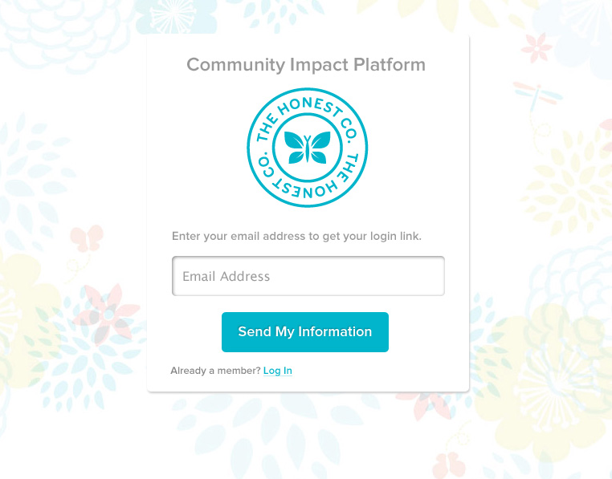Viewport: 612px width, 479px height.
Task: Click the butterfly icon in the logo center
Action: (307, 148)
